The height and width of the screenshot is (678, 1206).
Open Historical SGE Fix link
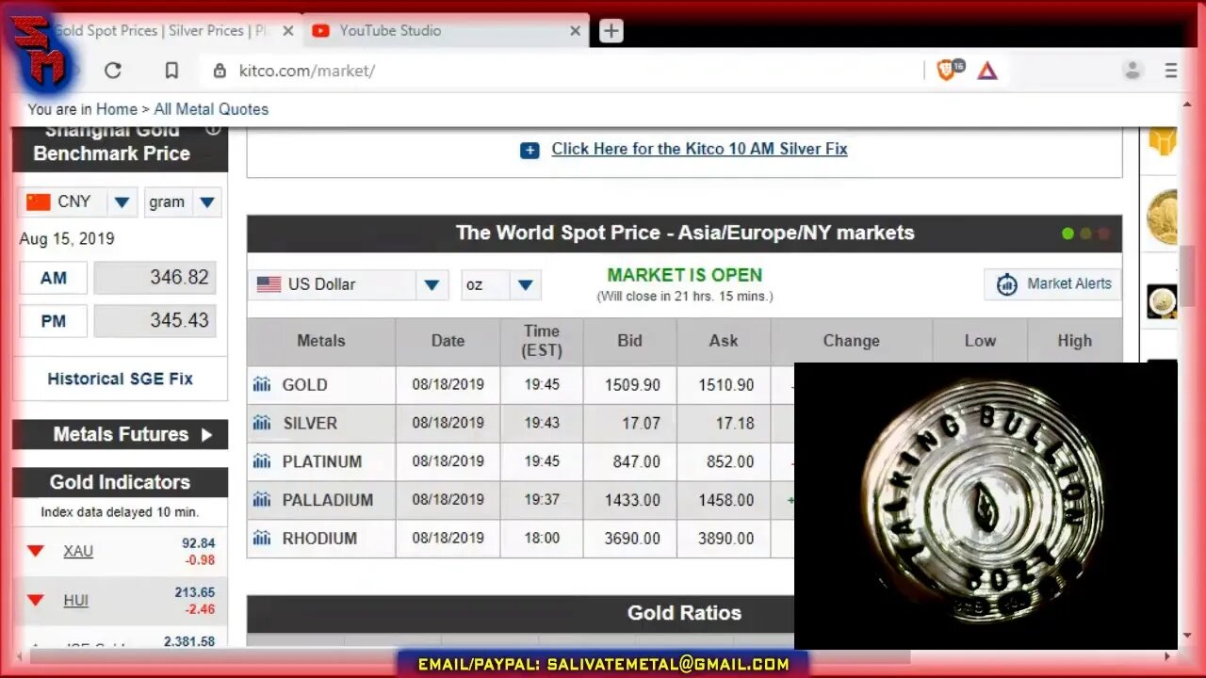(120, 379)
